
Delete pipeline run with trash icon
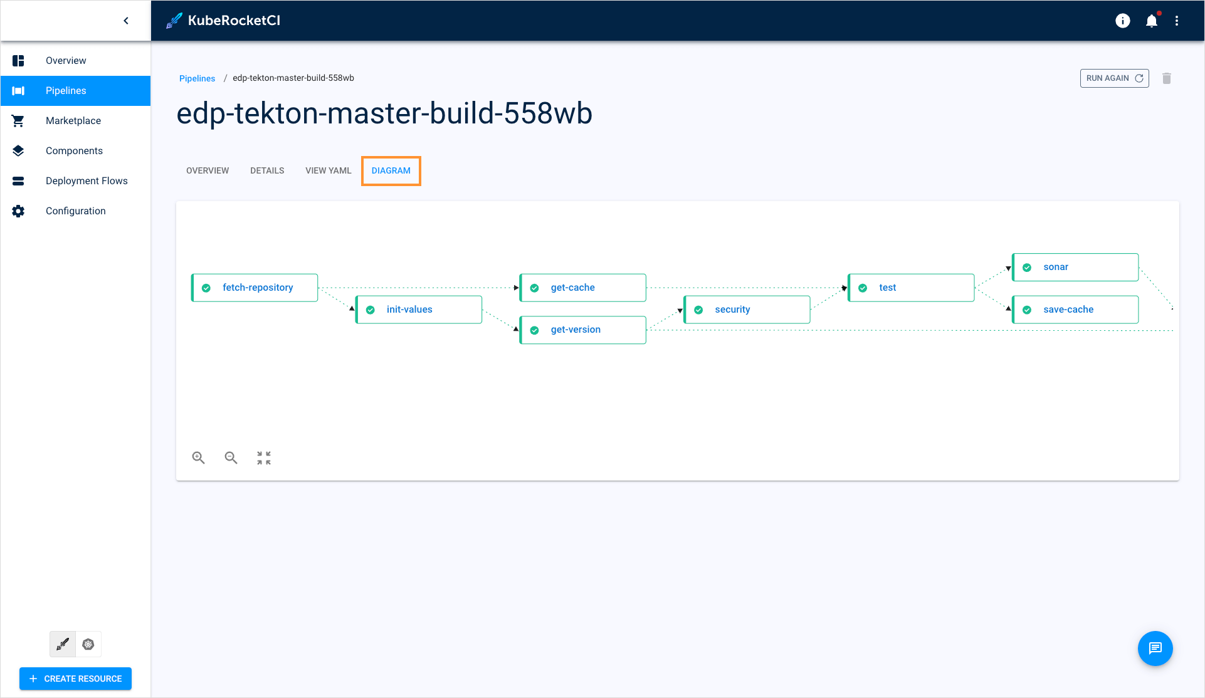[1167, 78]
